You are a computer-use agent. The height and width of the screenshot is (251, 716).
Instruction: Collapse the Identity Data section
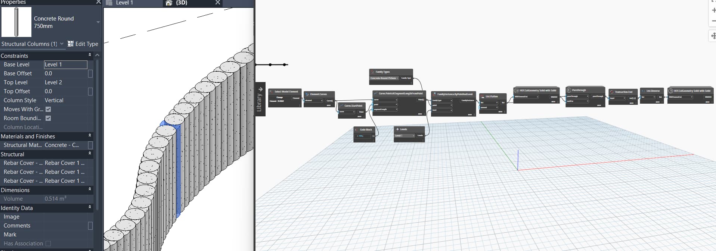[x=90, y=207]
